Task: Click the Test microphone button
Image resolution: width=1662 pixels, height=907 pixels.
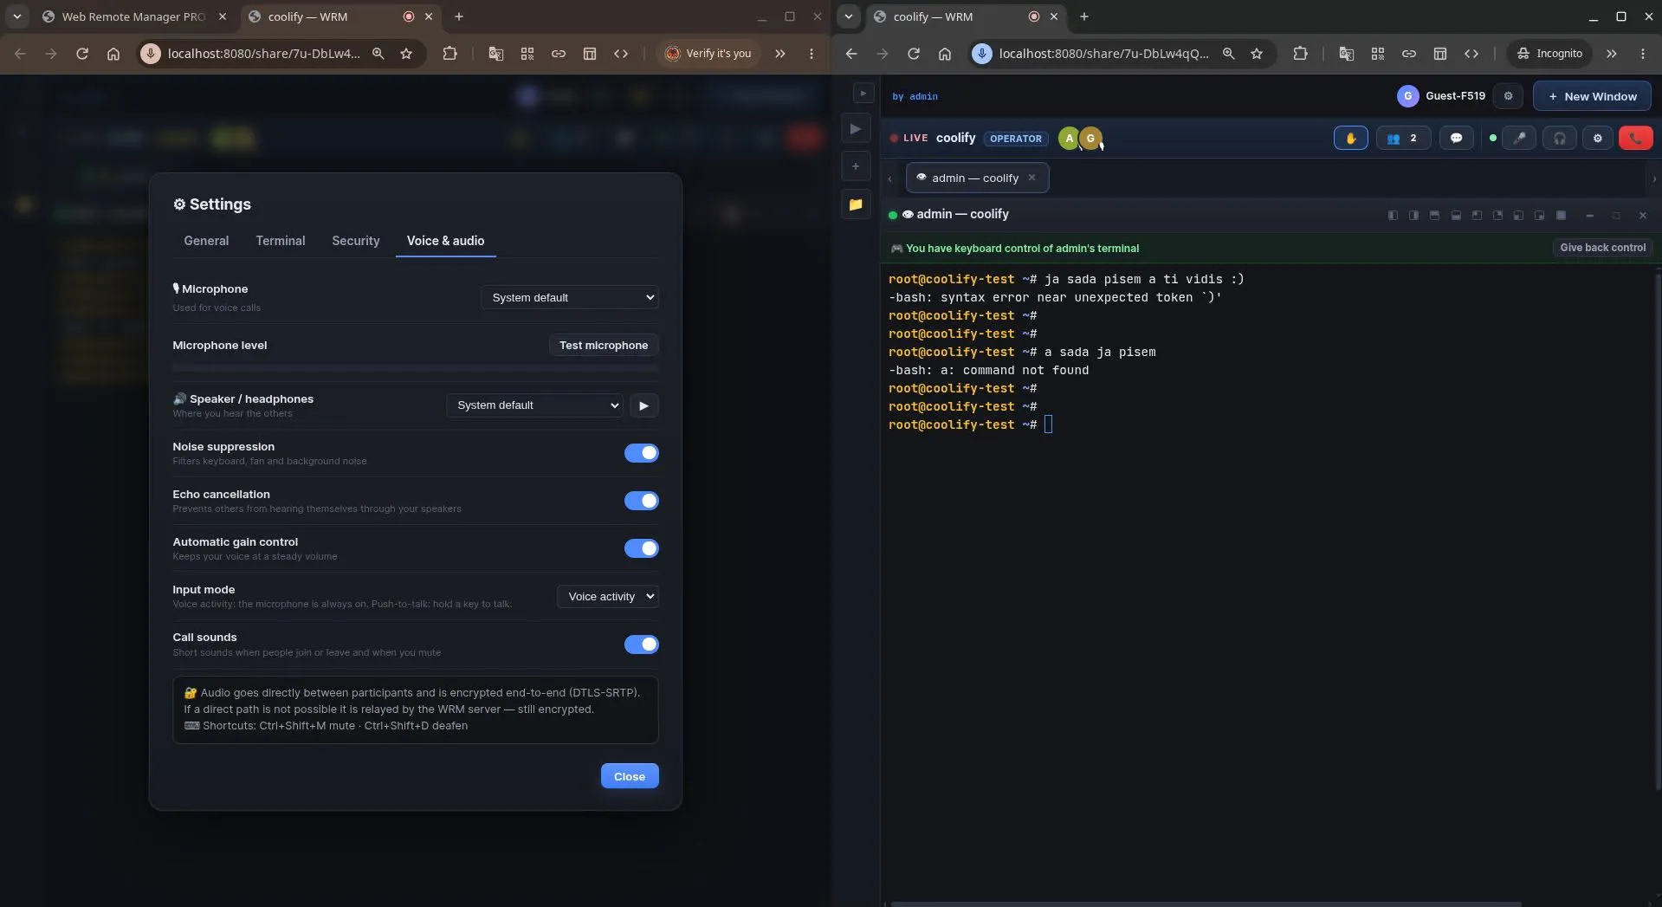Action: point(604,346)
